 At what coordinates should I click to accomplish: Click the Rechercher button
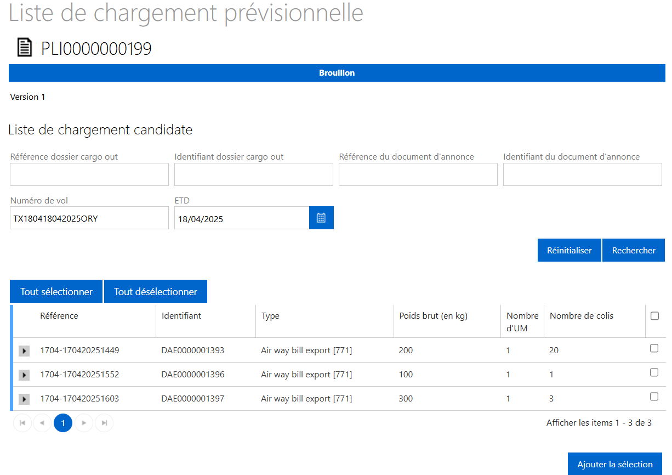634,250
